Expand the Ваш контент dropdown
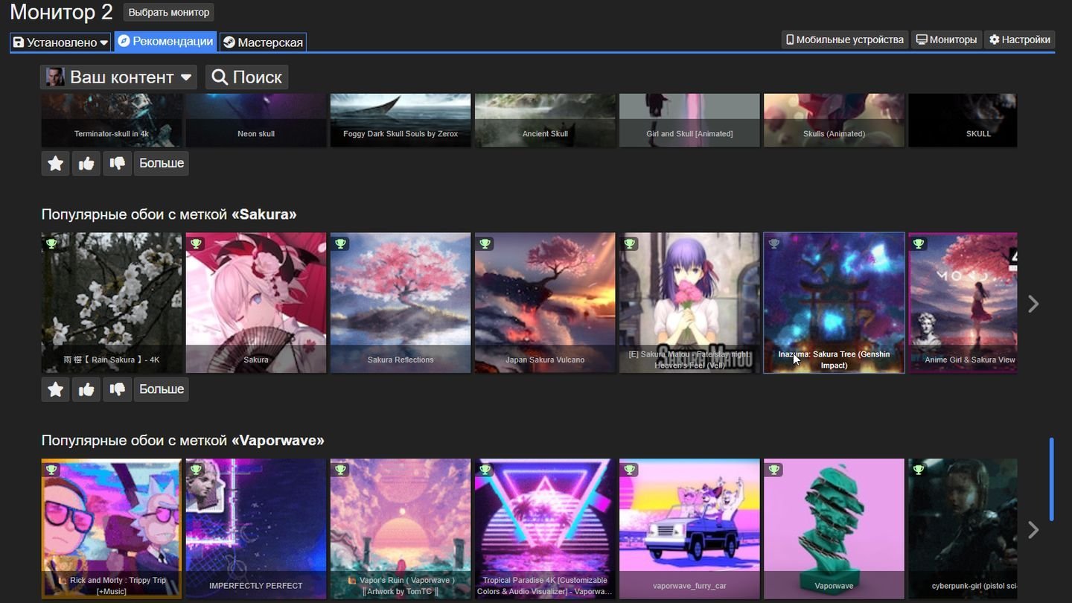The width and height of the screenshot is (1072, 603). pyautogui.click(x=119, y=77)
